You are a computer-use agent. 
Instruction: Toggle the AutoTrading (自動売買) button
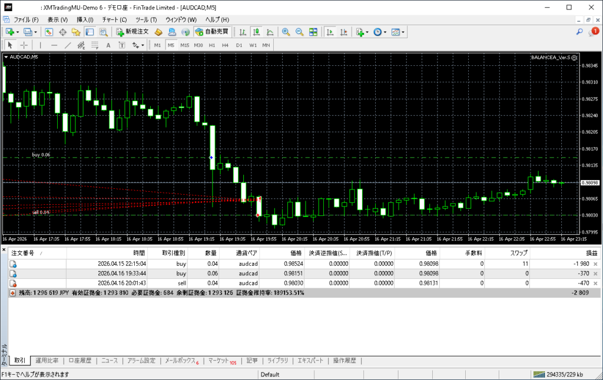[x=212, y=32]
